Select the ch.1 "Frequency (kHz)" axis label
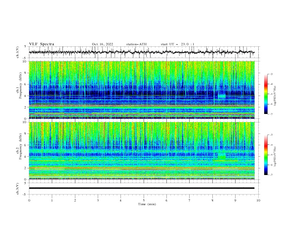 [21, 86]
